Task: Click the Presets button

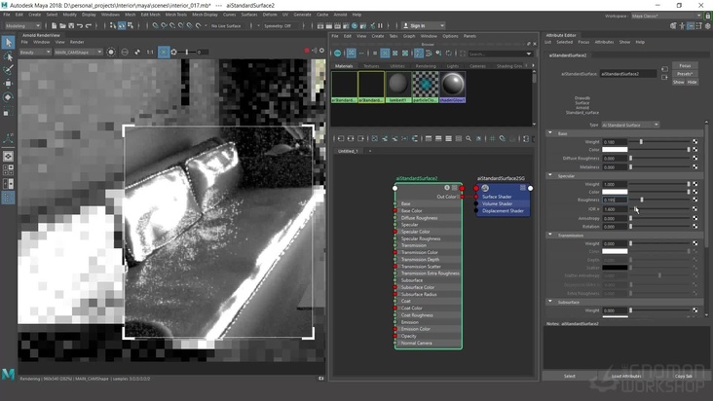Action: [x=686, y=73]
